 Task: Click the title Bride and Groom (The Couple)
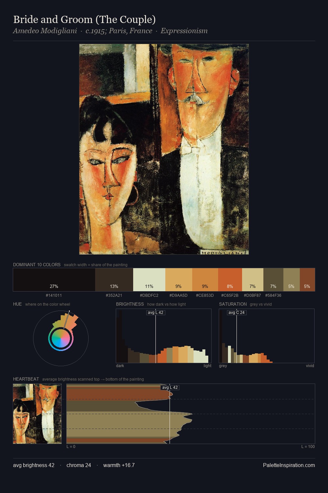click(x=84, y=20)
